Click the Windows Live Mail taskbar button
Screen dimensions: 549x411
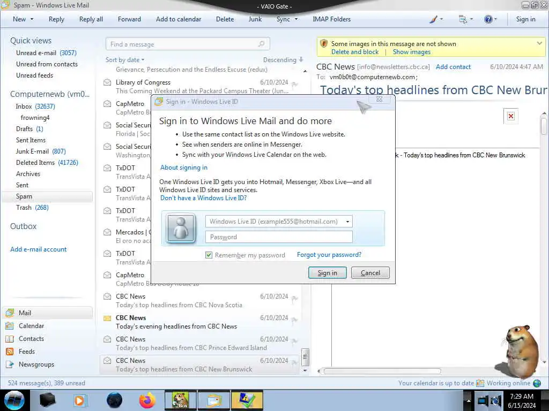click(x=214, y=400)
